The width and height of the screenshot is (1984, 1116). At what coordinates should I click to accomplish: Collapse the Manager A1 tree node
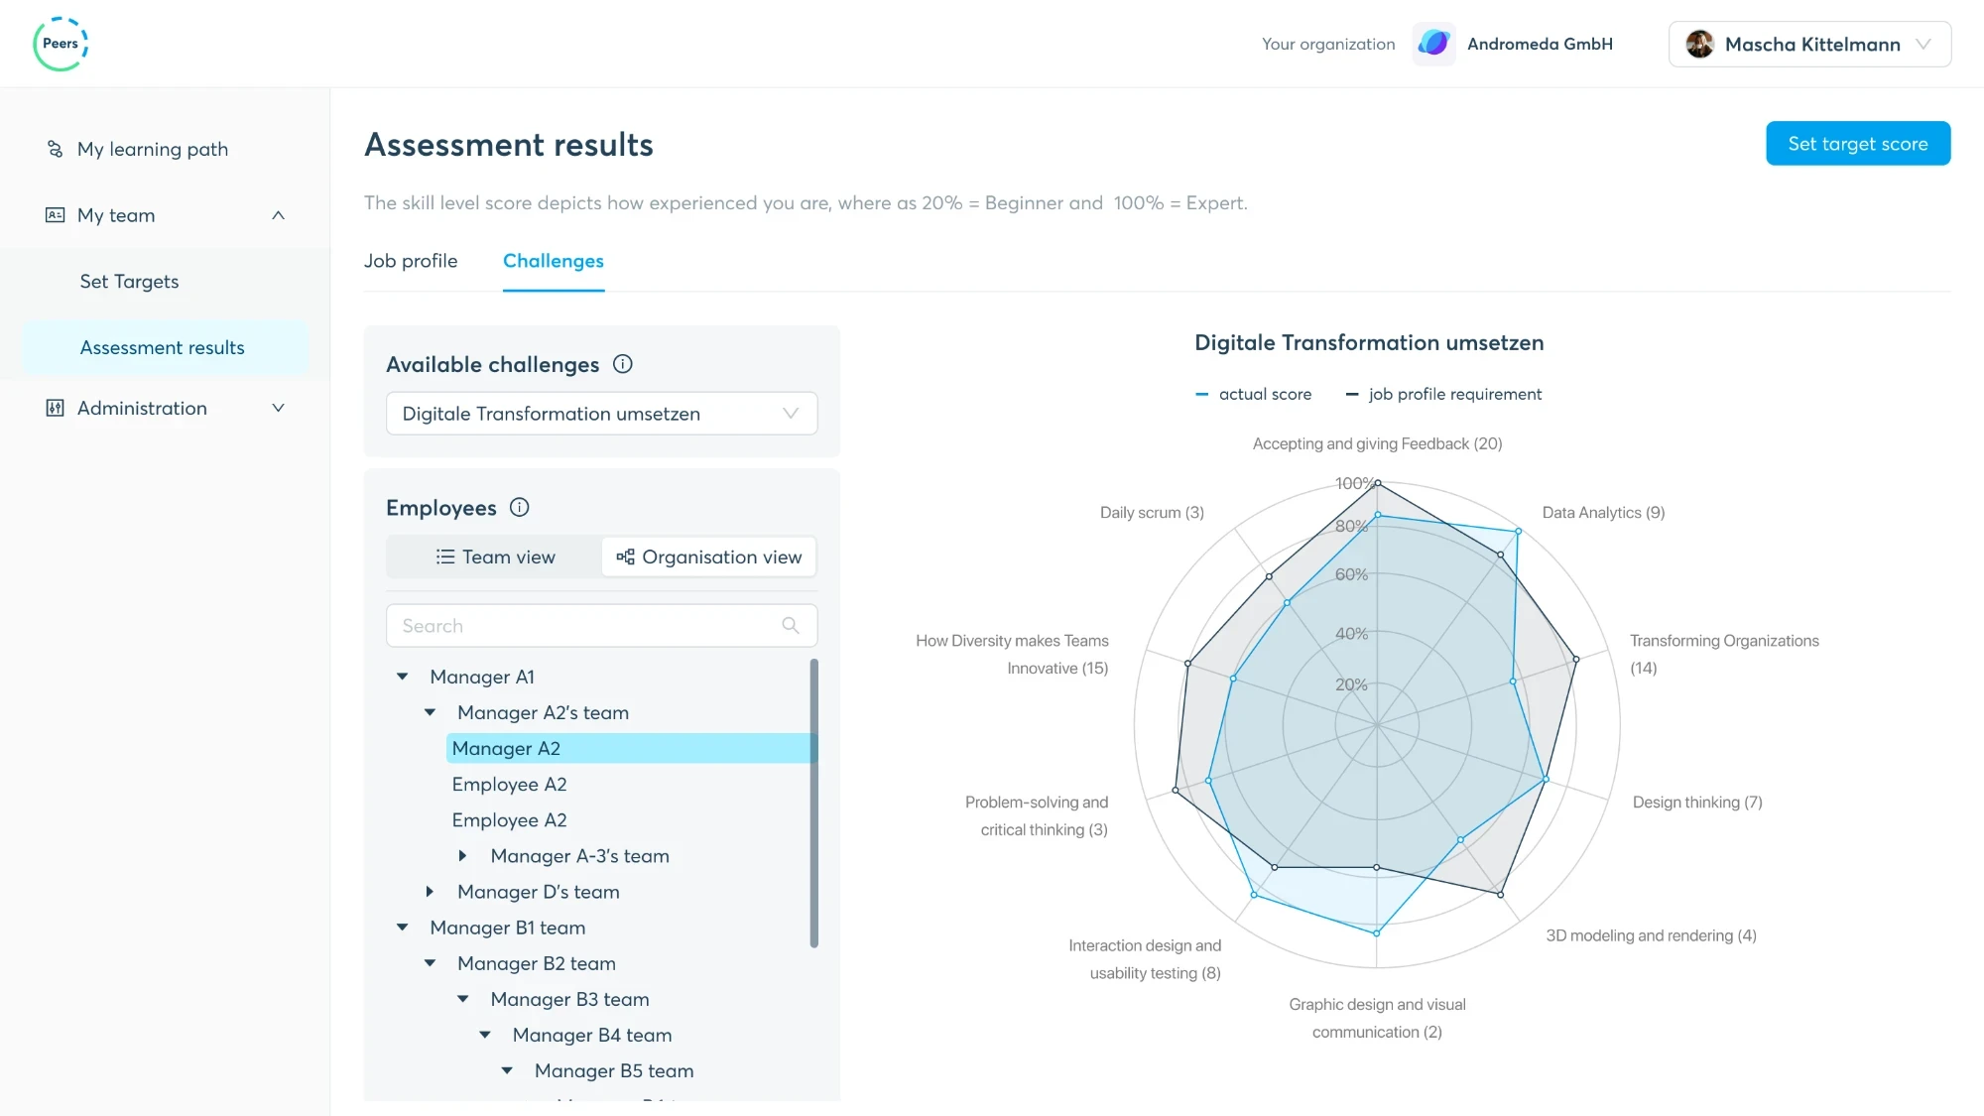[402, 677]
